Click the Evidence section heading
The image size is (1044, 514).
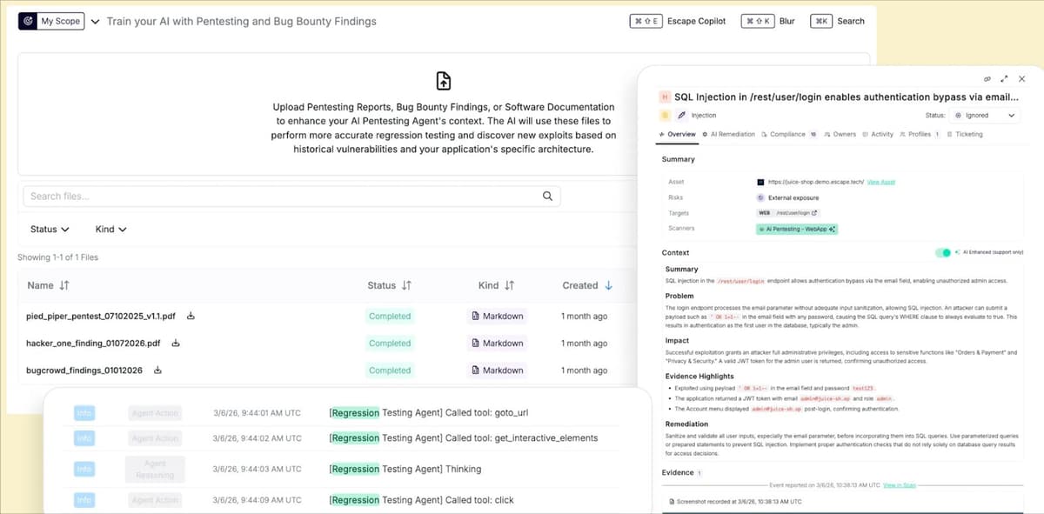coord(678,472)
